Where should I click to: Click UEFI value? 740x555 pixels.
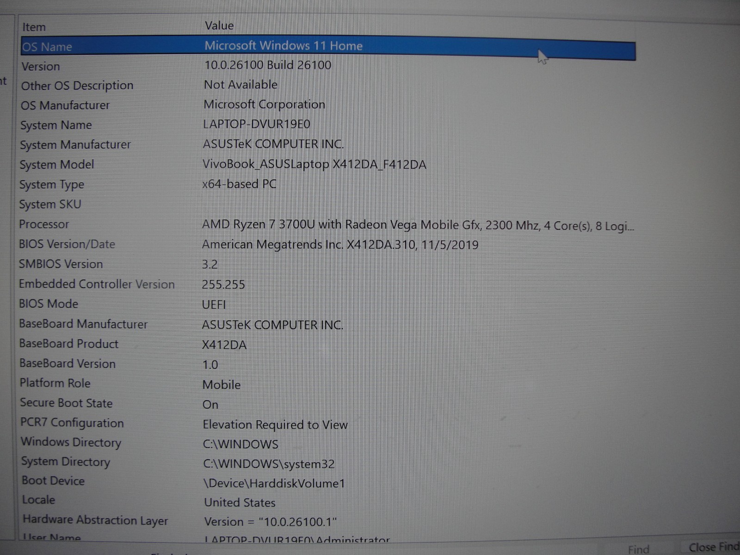coord(214,305)
